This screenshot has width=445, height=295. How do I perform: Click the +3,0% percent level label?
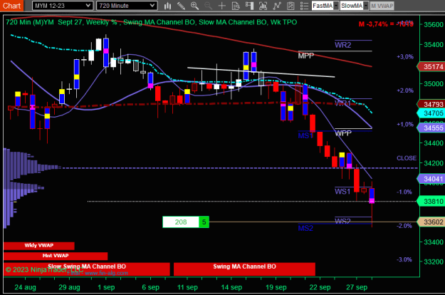point(405,56)
